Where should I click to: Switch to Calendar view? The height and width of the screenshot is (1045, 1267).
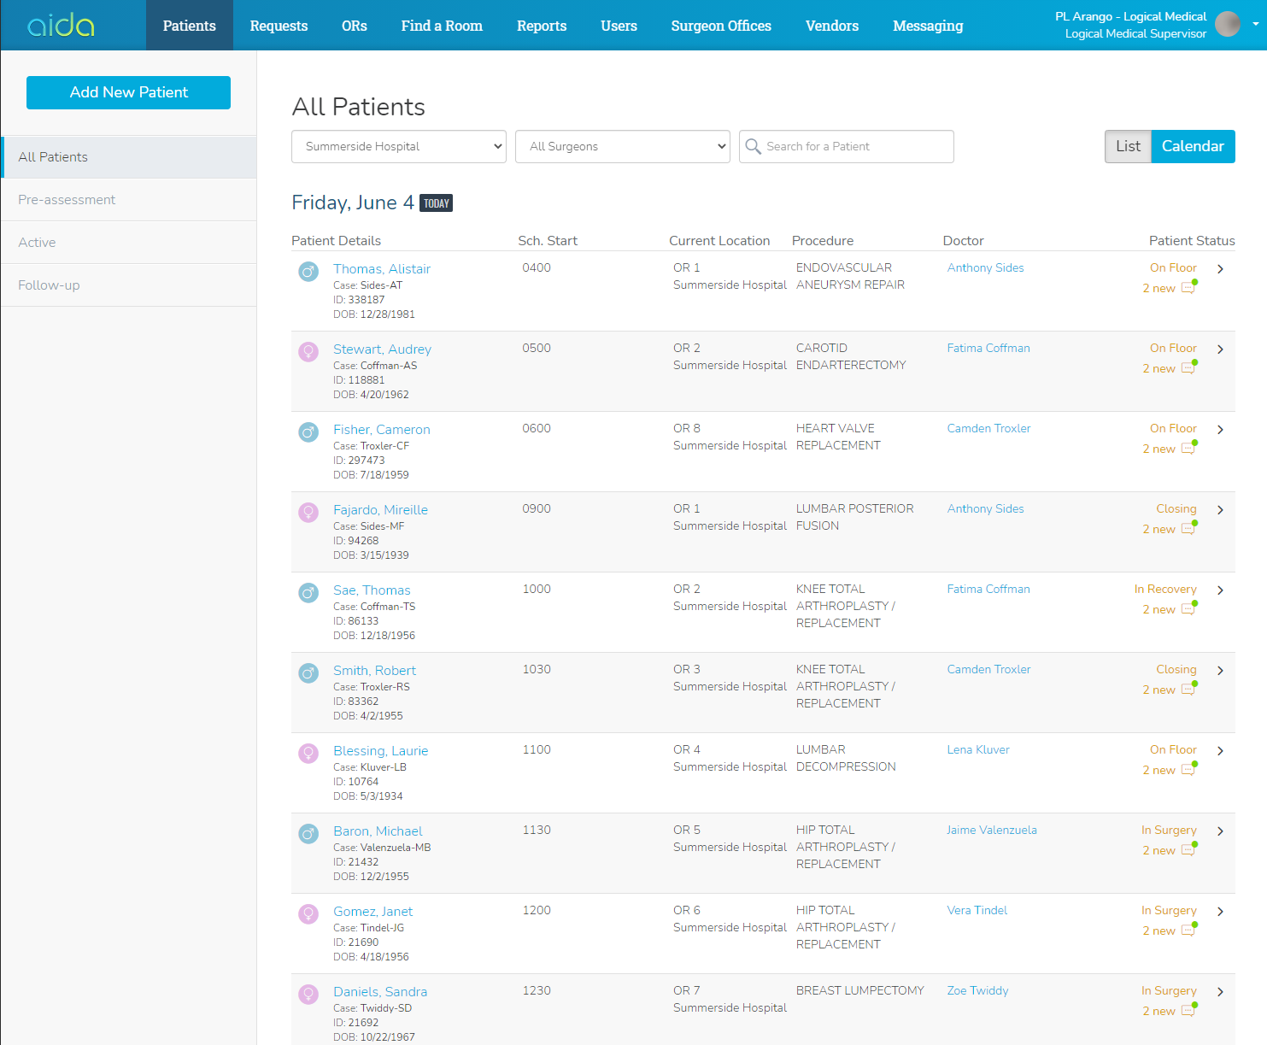coord(1192,146)
